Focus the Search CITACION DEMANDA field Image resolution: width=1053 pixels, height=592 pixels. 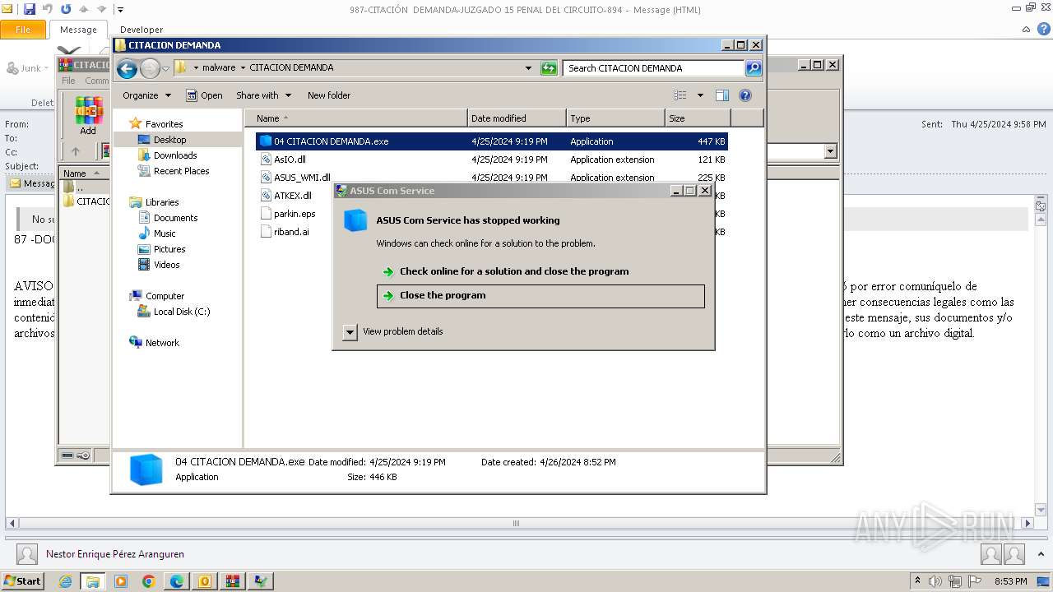coord(654,68)
